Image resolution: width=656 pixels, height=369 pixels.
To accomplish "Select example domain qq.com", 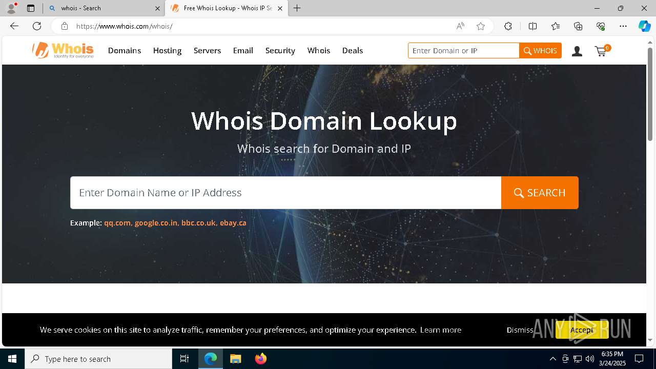I will pos(117,223).
